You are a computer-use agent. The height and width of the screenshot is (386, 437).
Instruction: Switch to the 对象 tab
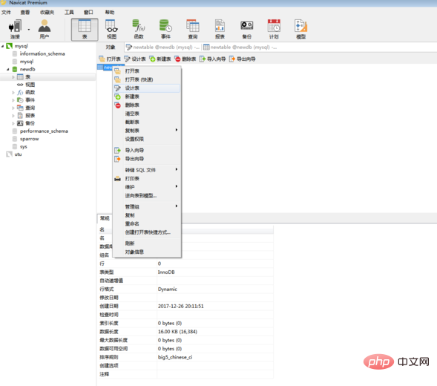coord(111,47)
